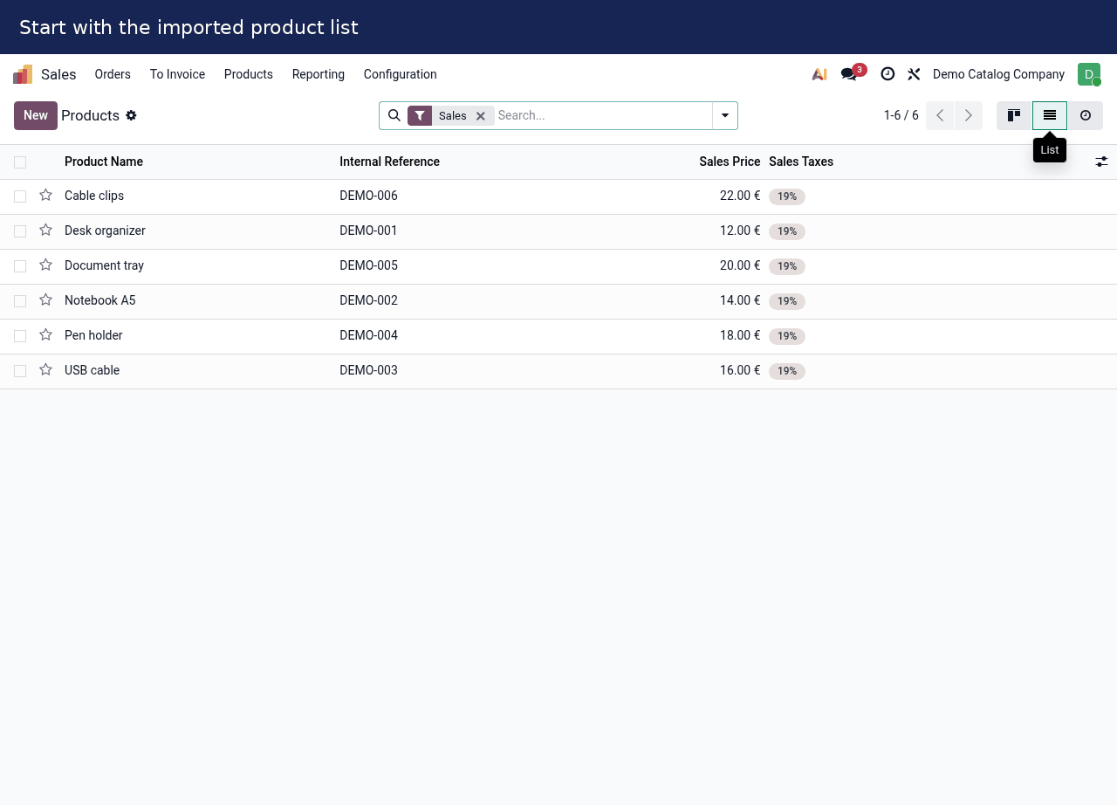Open the Reporting menu
The image size is (1117, 805).
[319, 74]
